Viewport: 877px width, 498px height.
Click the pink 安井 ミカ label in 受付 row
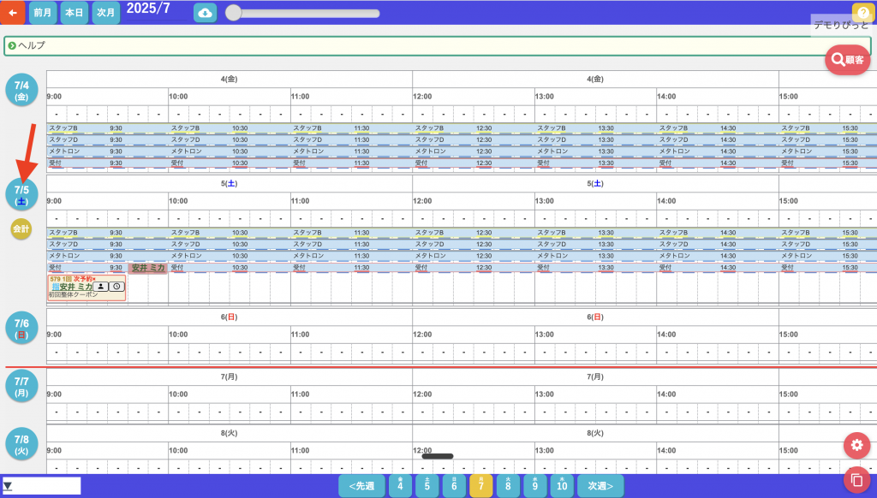[x=147, y=268]
